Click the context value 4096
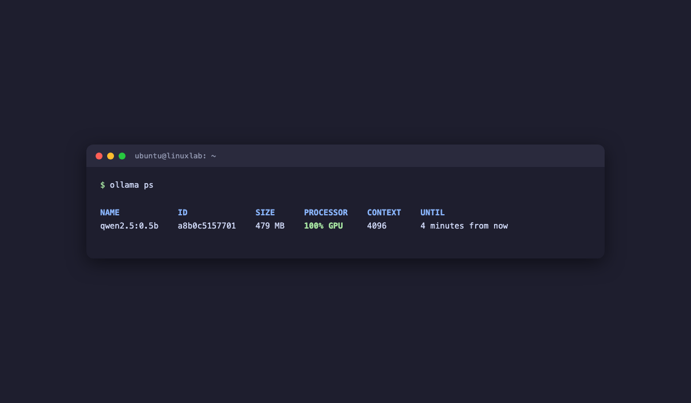Screen dimensions: 691x403 click(x=377, y=226)
